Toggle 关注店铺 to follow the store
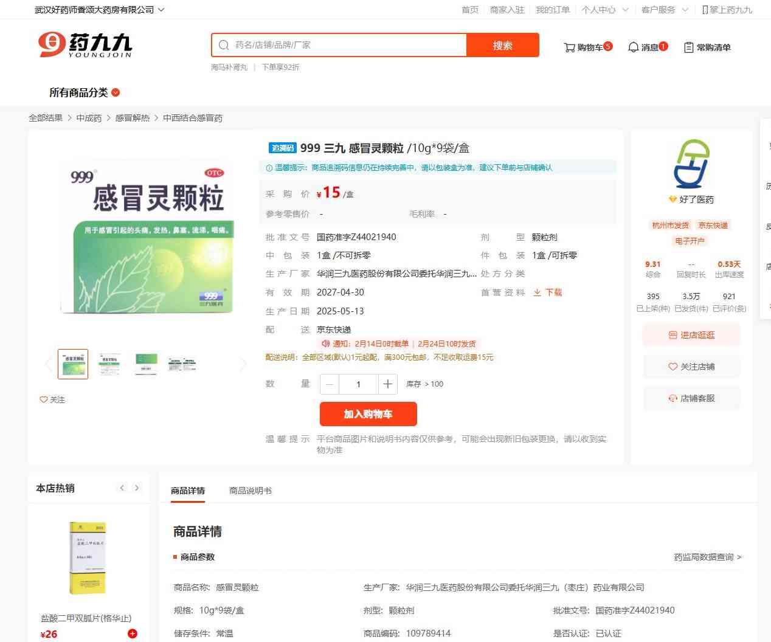Screen dimensions: 771x642 tap(691, 367)
